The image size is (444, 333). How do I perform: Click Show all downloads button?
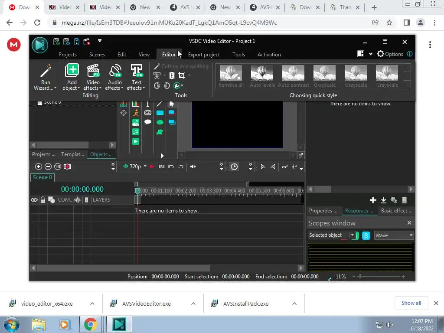[x=411, y=303]
